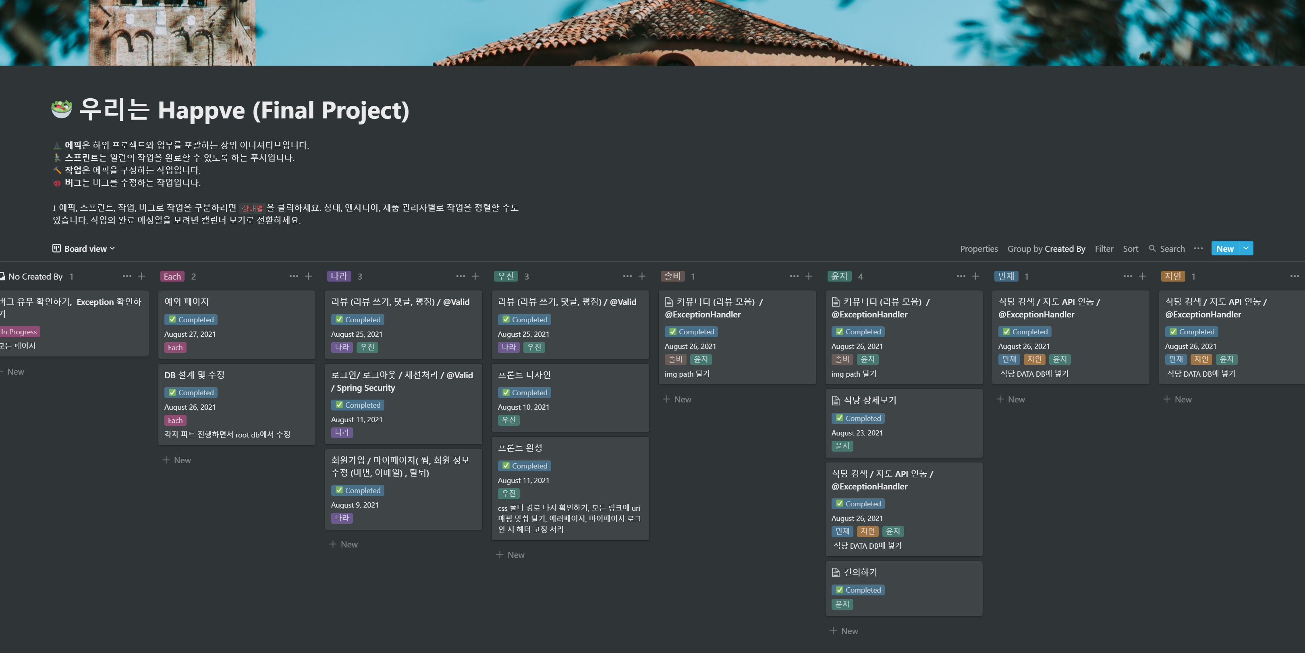Screen dimensions: 1305x653
Task: Click the 솔비 group header tag
Action: point(673,276)
